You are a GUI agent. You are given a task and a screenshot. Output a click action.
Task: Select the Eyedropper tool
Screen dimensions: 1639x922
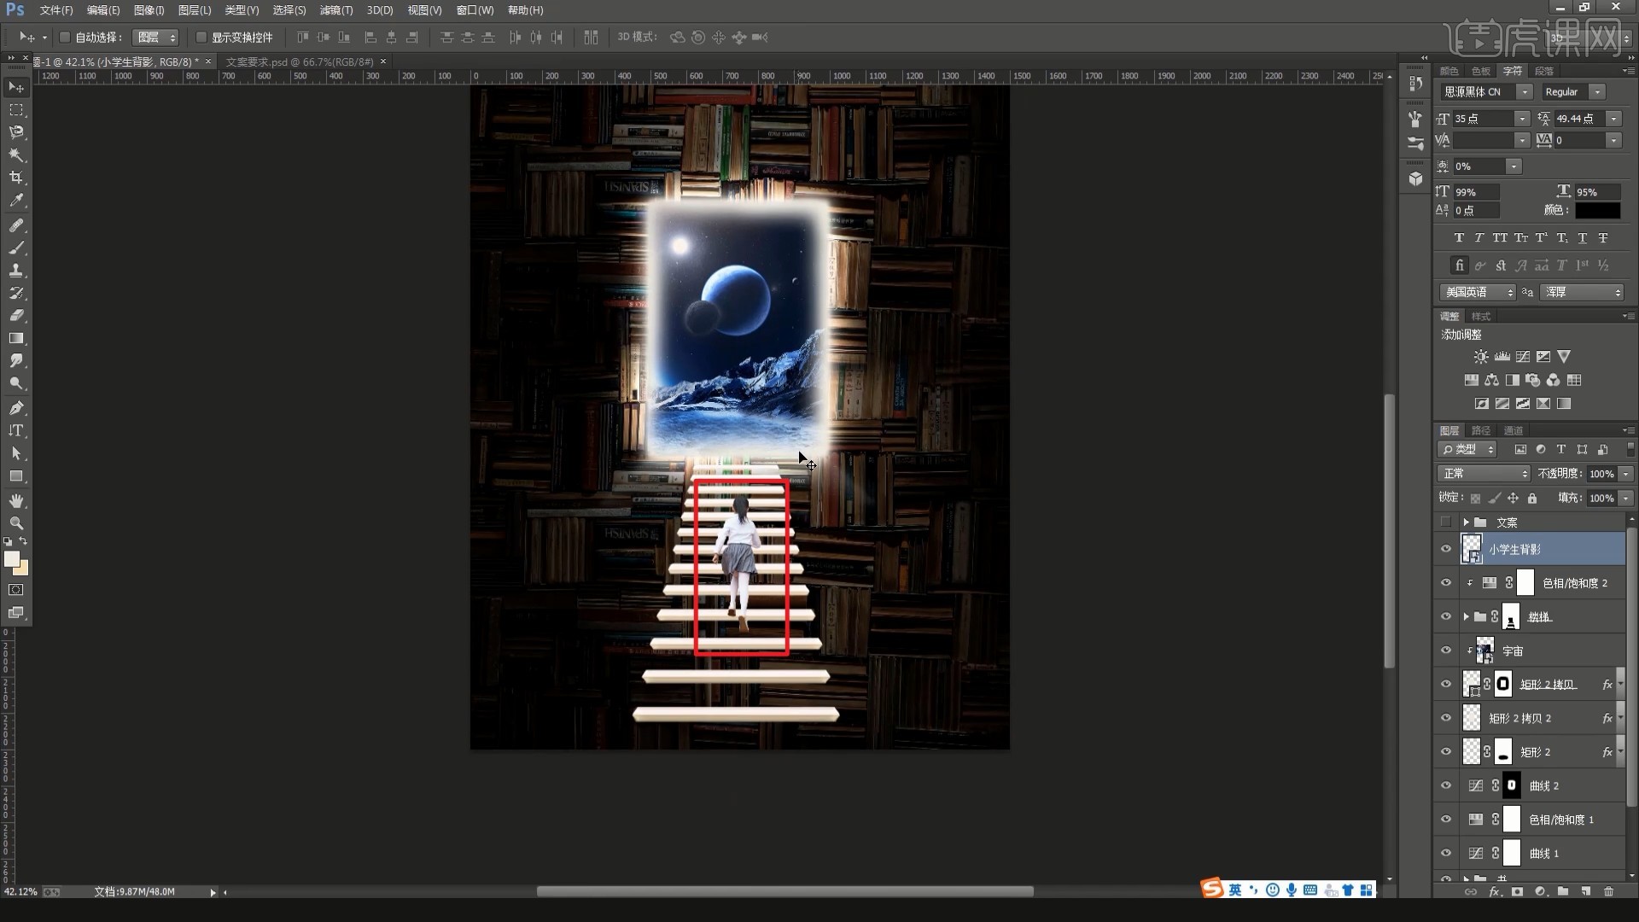pyautogui.click(x=16, y=201)
